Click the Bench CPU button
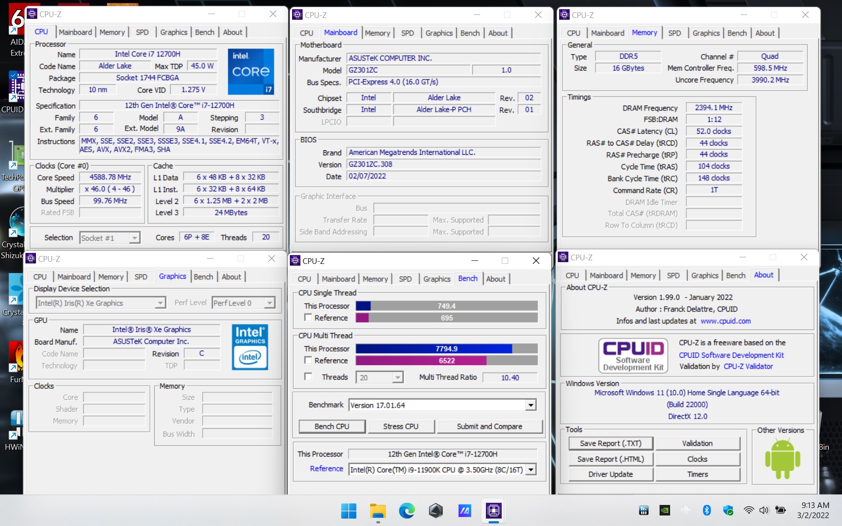 (x=332, y=426)
